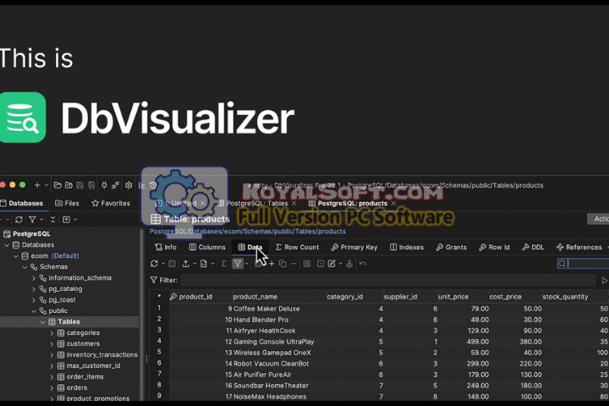Collapse the public schema node

34,310
